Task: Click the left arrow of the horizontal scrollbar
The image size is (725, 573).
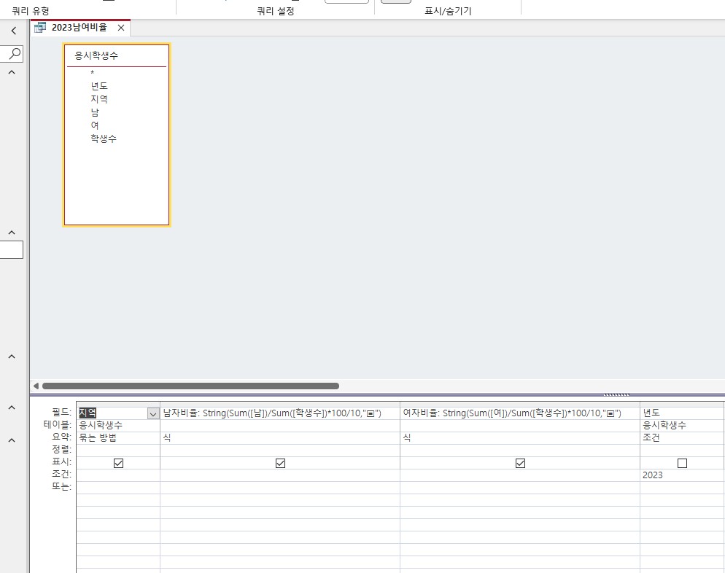Action: coord(36,386)
